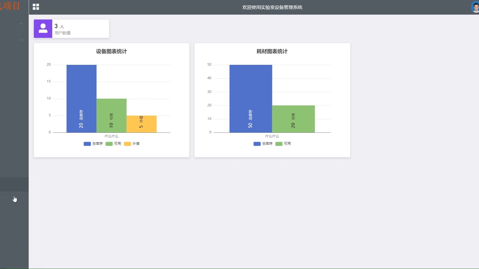
Task: Click the blue 50 总库存 bar in 耗材 chart
Action: point(251,99)
